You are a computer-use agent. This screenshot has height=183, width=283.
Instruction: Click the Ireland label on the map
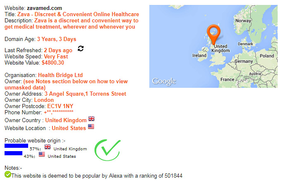pyautogui.click(x=199, y=55)
